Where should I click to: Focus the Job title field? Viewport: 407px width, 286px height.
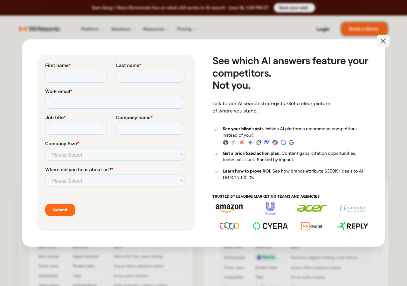[x=76, y=128]
